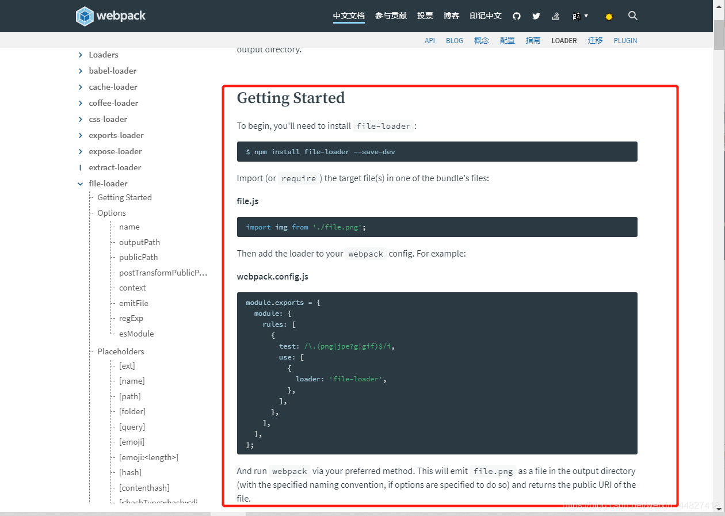
Task: Jump to postTransformPublicP… option
Action: pyautogui.click(x=163, y=273)
